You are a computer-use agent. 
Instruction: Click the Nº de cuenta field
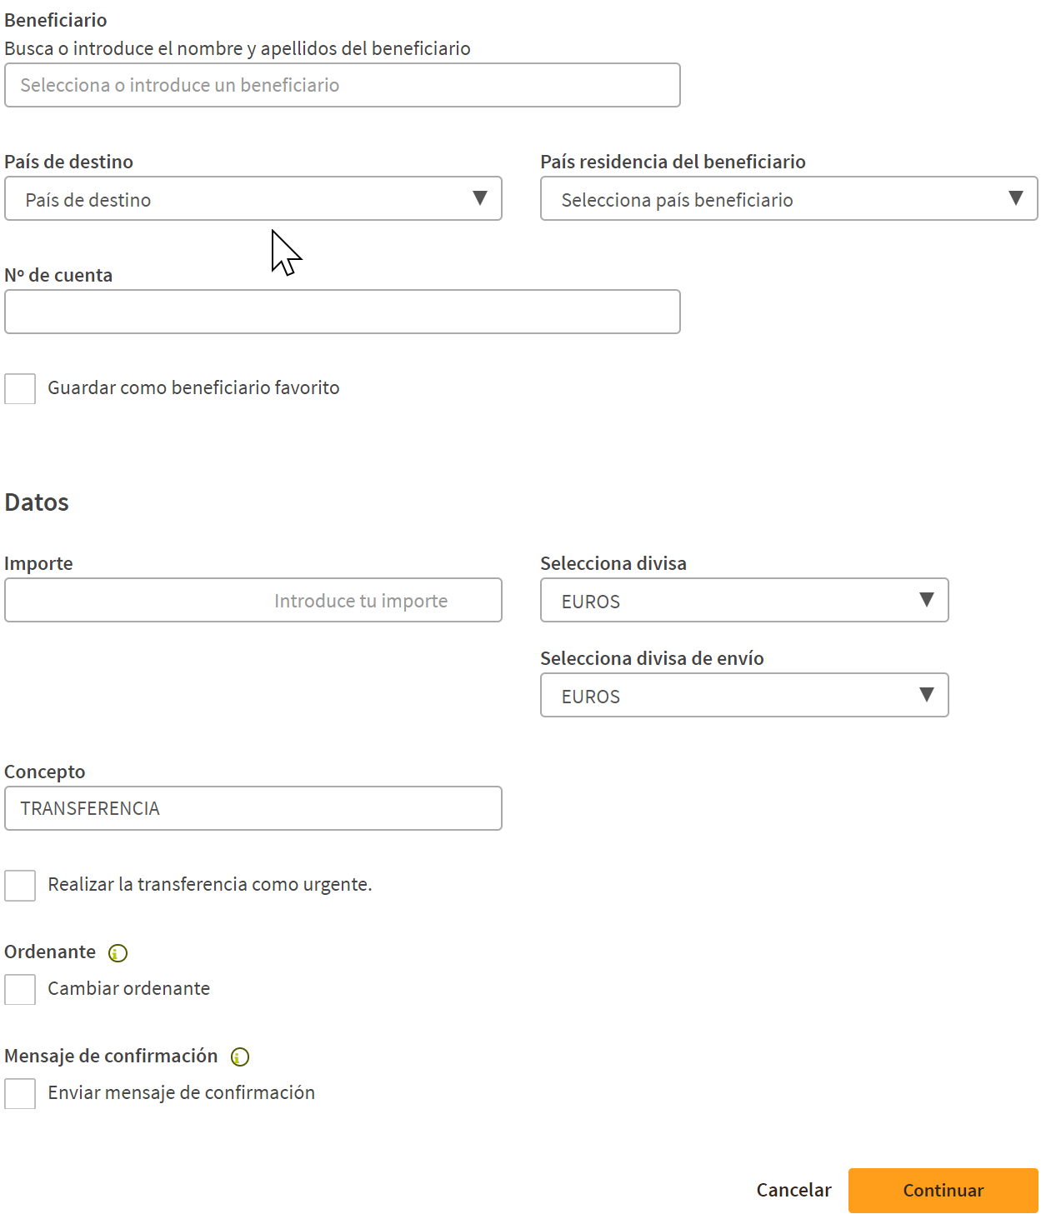click(x=343, y=312)
